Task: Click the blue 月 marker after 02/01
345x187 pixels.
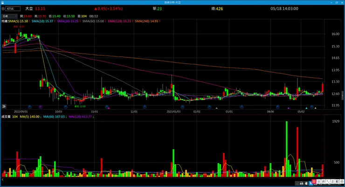Action: 209,107
